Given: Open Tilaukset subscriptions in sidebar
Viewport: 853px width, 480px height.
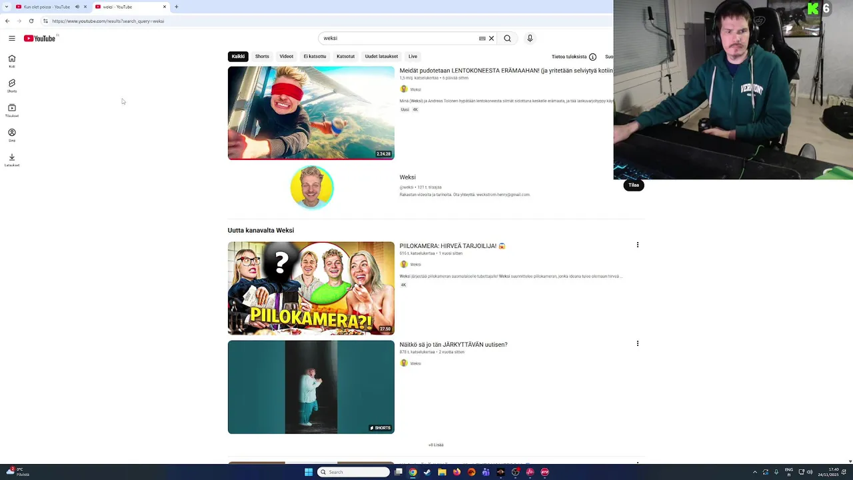Looking at the screenshot, I should click(11, 111).
